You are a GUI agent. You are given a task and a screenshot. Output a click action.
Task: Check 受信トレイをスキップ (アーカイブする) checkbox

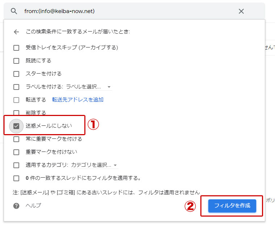pos(16,47)
